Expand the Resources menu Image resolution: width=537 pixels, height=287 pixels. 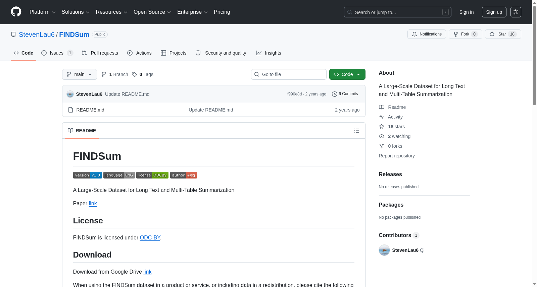pos(111,12)
